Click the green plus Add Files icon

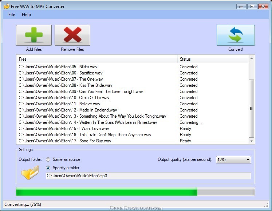click(34, 35)
